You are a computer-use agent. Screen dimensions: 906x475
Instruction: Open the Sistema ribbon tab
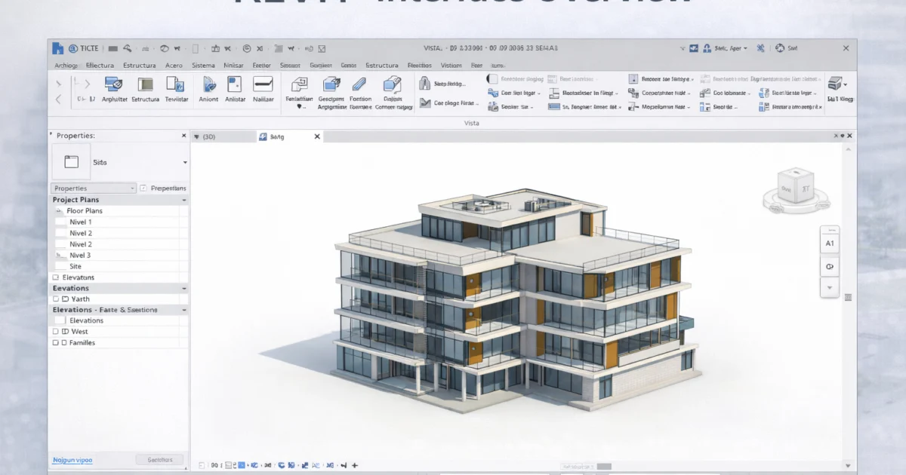point(202,66)
